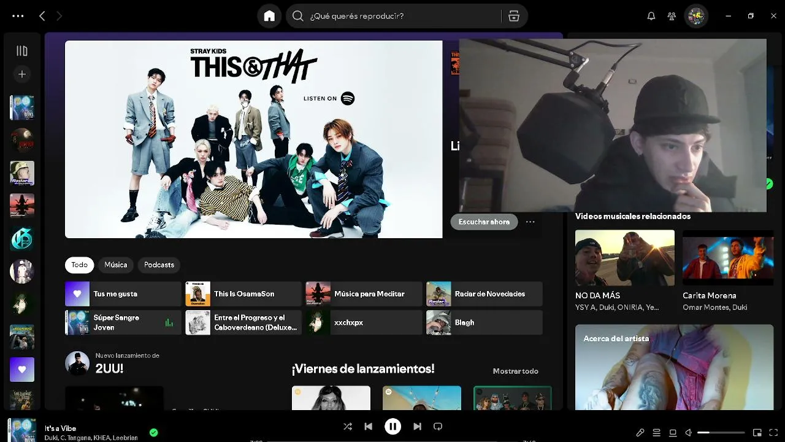Open Súper Sangre Joven card
The height and width of the screenshot is (442, 785).
coord(123,322)
